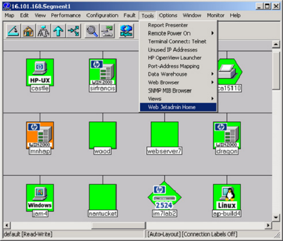Screen dimensions: 283x241
Task: Click the Quick Navigator arrows icon
Action: [73, 31]
